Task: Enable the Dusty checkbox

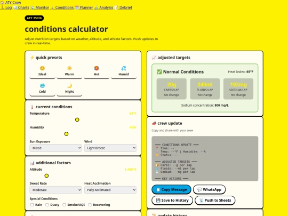Action: click(x=47, y=205)
